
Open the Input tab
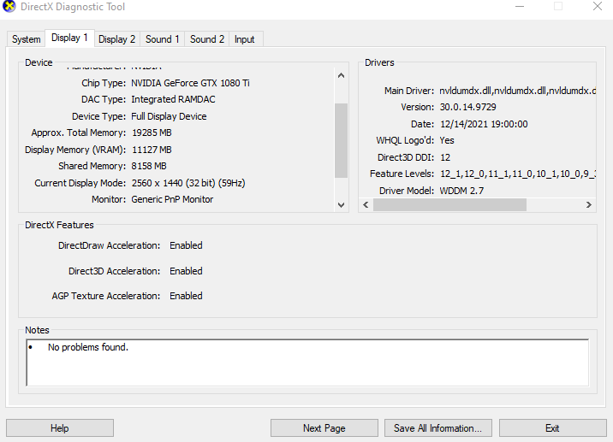click(245, 39)
